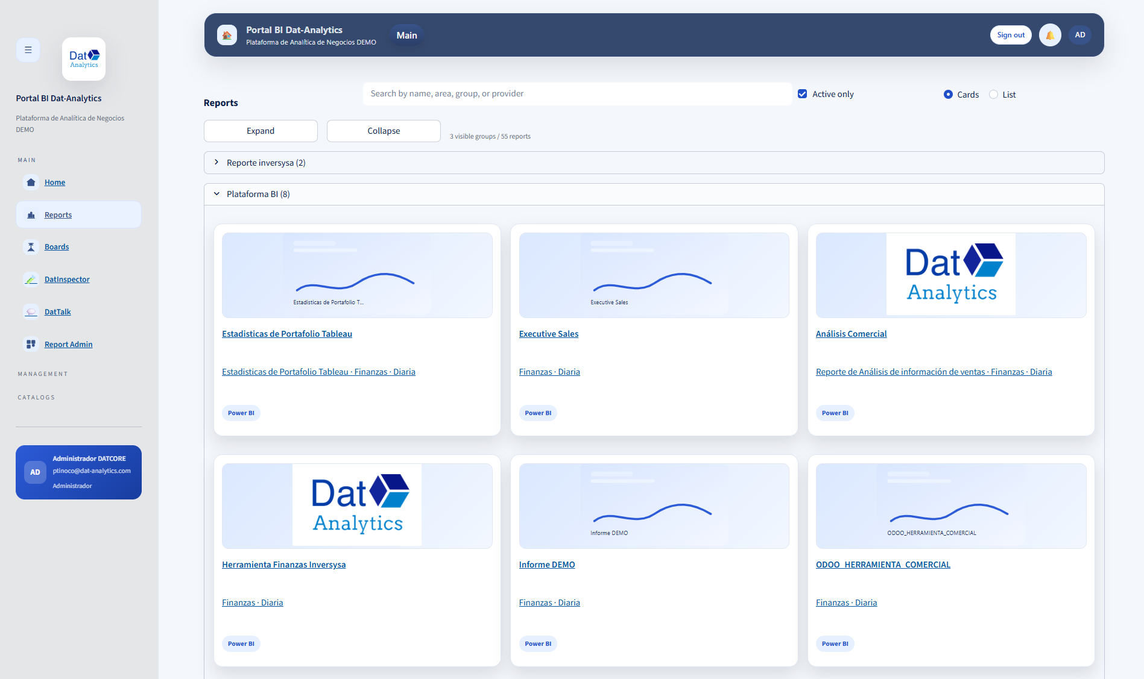Click the MANAGEMENT section heading in sidebar
The image size is (1144, 679).
tap(43, 374)
